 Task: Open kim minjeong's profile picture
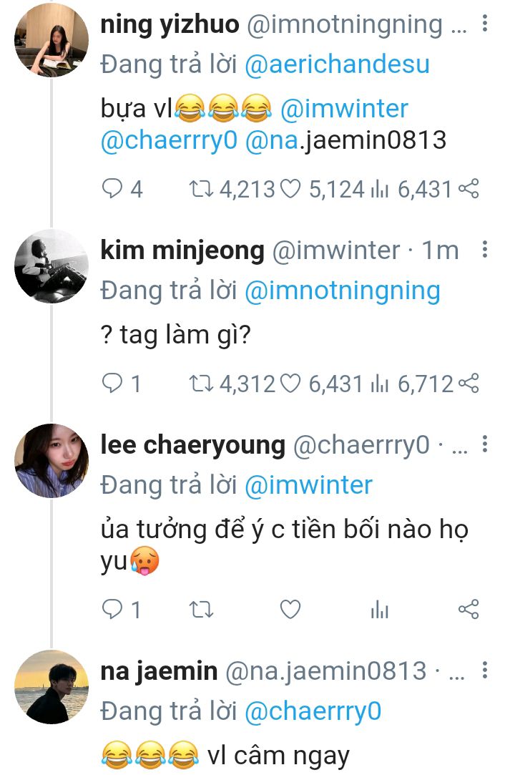[51, 266]
